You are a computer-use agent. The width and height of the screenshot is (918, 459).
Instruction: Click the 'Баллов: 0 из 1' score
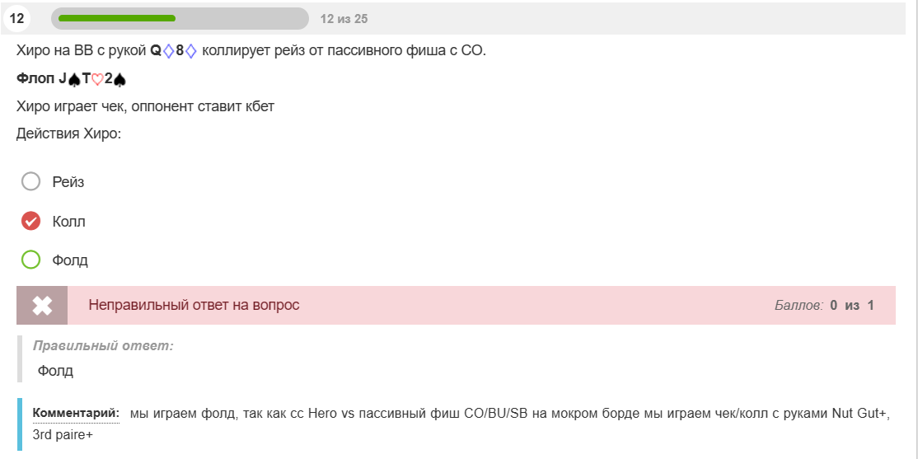point(824,305)
